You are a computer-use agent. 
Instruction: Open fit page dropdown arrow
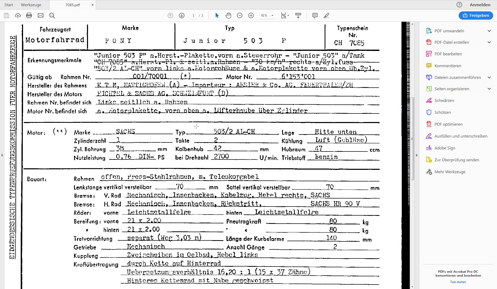288,16
